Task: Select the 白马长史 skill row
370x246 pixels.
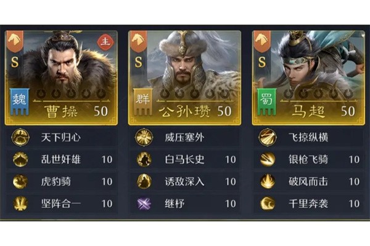Action: pyautogui.click(x=185, y=159)
